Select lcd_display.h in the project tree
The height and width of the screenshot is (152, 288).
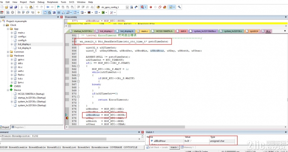click(x=24, y=48)
